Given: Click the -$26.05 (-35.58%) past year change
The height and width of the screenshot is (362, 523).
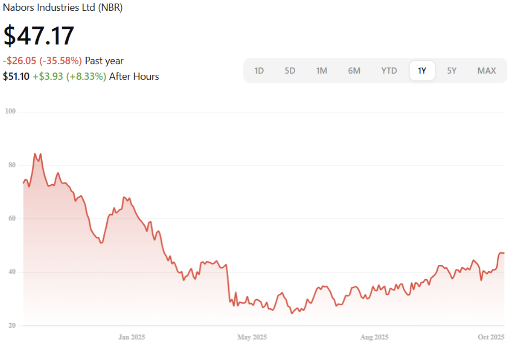Looking at the screenshot, I should coord(42,61).
